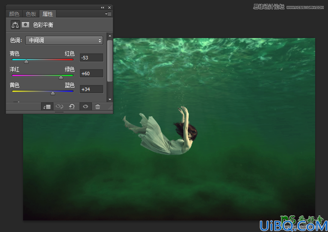Viewport: 328px width, 232px height.
Task: Open the 色调 tone dropdown
Action: click(x=64, y=40)
